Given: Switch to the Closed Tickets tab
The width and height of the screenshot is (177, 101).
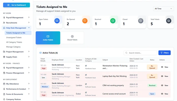Looking at the screenshot, I should [x=72, y=38].
